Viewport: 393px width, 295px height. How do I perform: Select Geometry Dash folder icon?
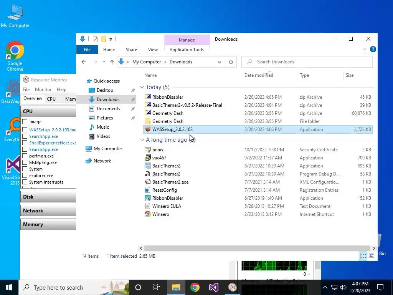148,121
